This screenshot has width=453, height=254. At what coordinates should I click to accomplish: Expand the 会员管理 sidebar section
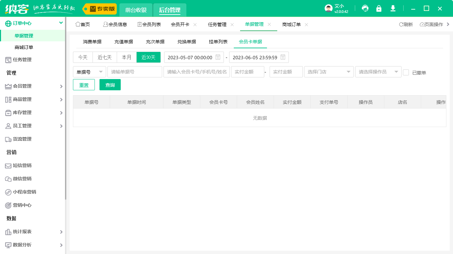coord(22,86)
